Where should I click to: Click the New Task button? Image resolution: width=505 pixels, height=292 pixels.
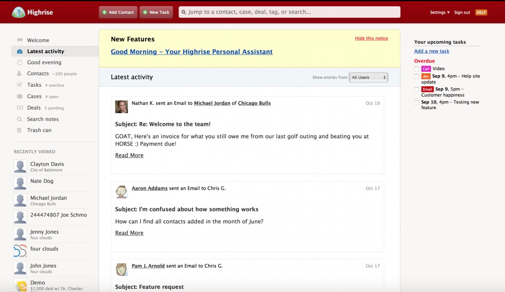click(156, 12)
